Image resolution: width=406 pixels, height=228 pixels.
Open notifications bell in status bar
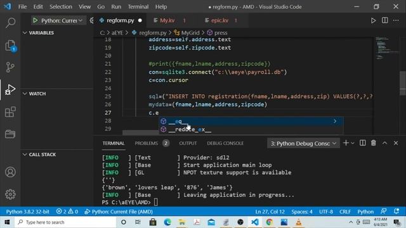click(396, 211)
